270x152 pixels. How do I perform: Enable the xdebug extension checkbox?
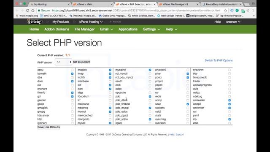229,97
